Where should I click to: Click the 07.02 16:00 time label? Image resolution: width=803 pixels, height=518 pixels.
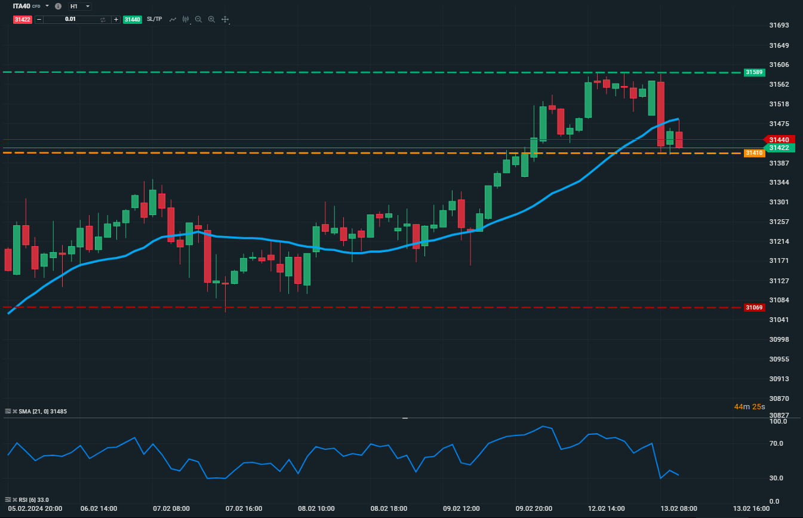244,508
